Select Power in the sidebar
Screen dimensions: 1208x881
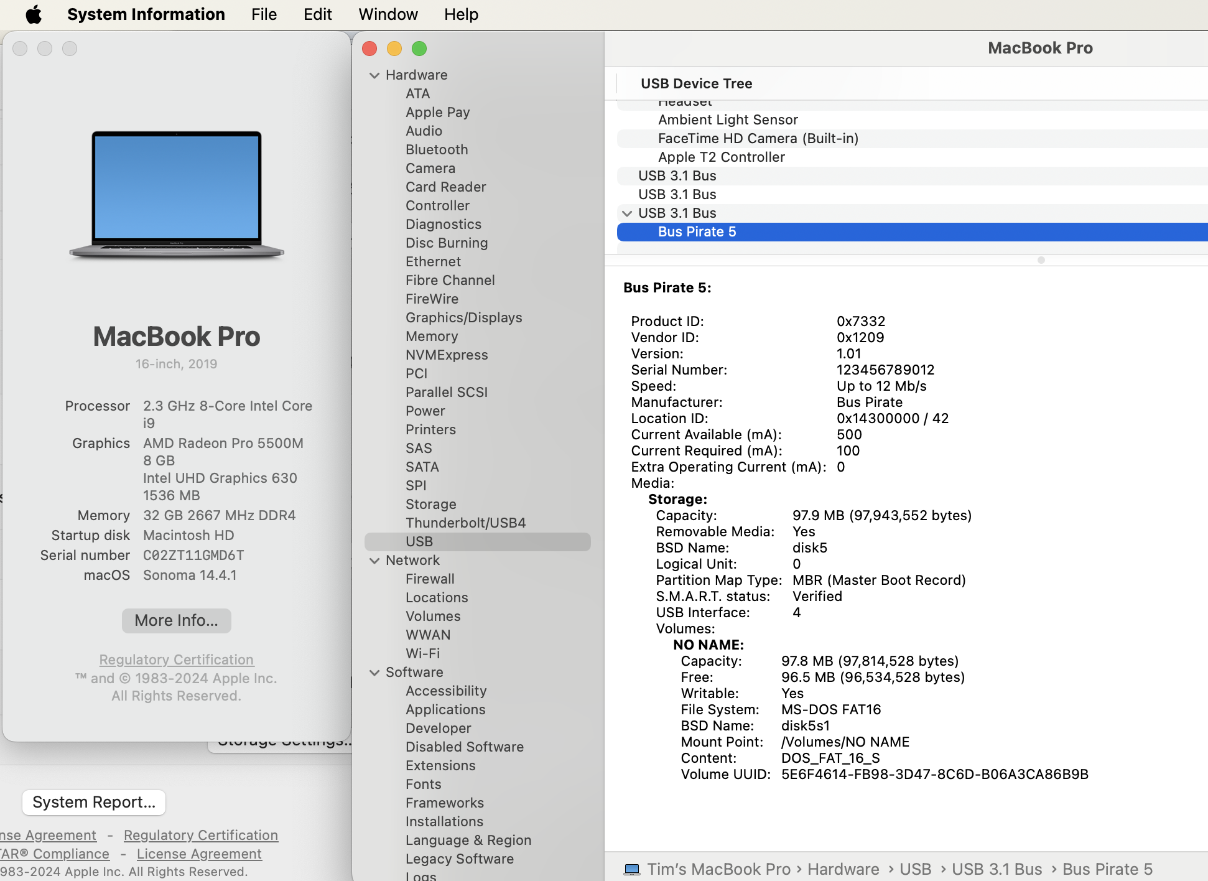tap(425, 411)
